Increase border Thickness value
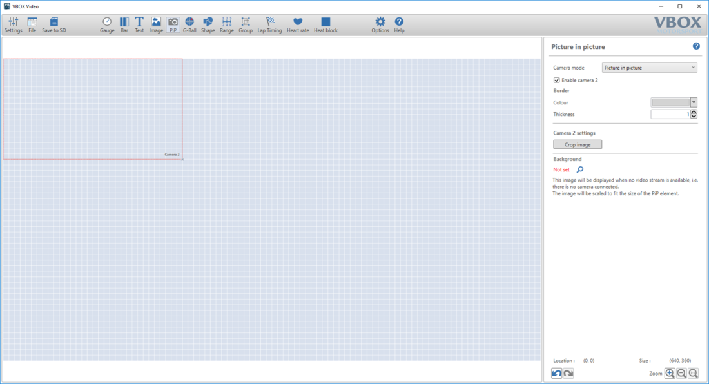The height and width of the screenshot is (384, 709). [694, 112]
